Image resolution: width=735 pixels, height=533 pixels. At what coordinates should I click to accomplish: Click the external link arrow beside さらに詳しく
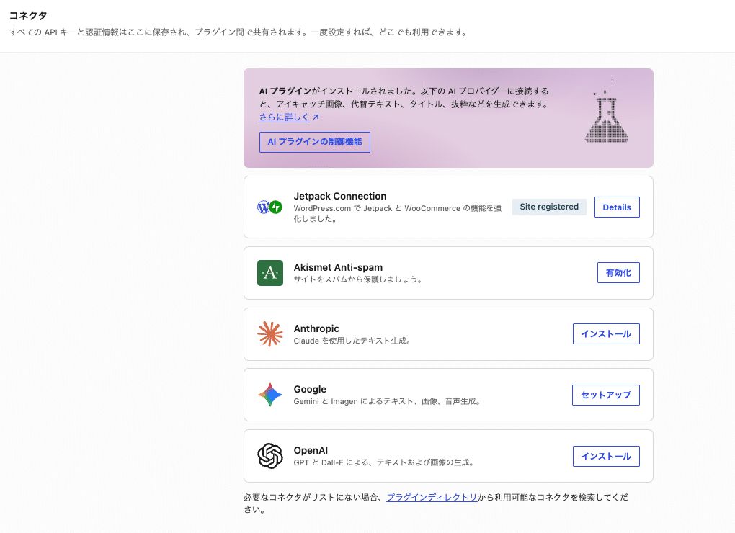pyautogui.click(x=316, y=117)
